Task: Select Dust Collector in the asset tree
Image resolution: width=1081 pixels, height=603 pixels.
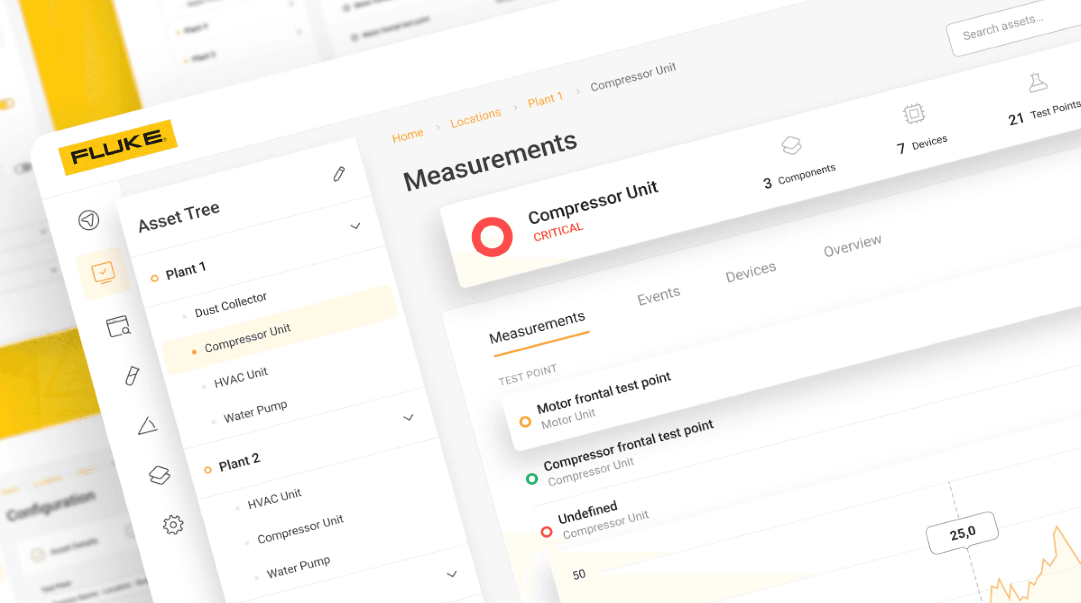Action: [230, 305]
